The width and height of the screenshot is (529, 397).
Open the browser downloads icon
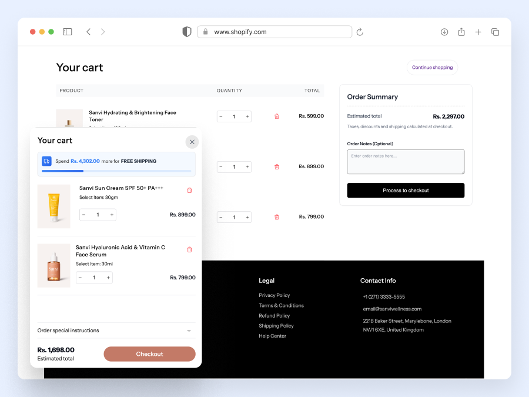coord(444,32)
